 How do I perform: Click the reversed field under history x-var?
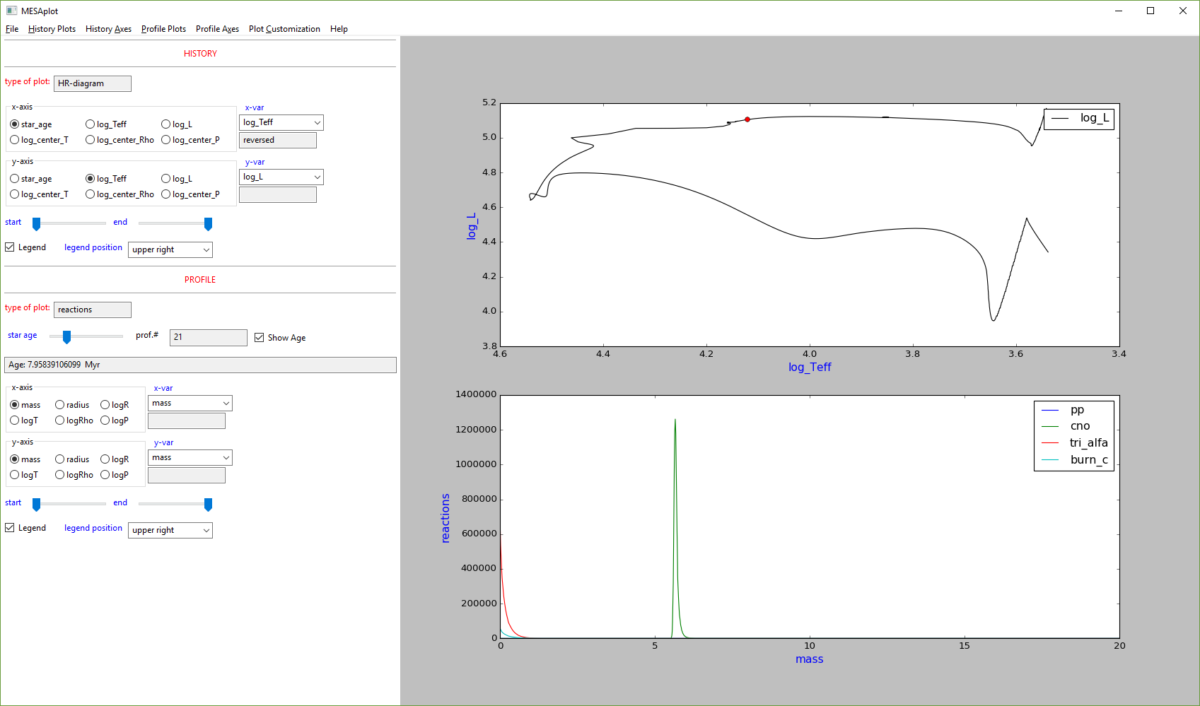[278, 140]
